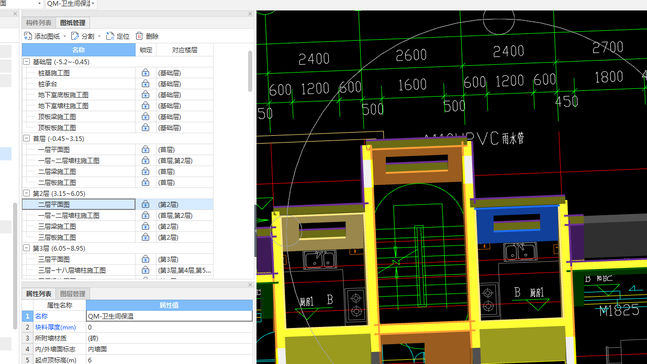Toggle the lock icon for 二层梁施工图
Image resolution: width=647 pixels, height=364 pixels.
pos(146,172)
